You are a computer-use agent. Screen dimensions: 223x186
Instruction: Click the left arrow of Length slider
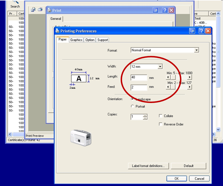(168, 77)
